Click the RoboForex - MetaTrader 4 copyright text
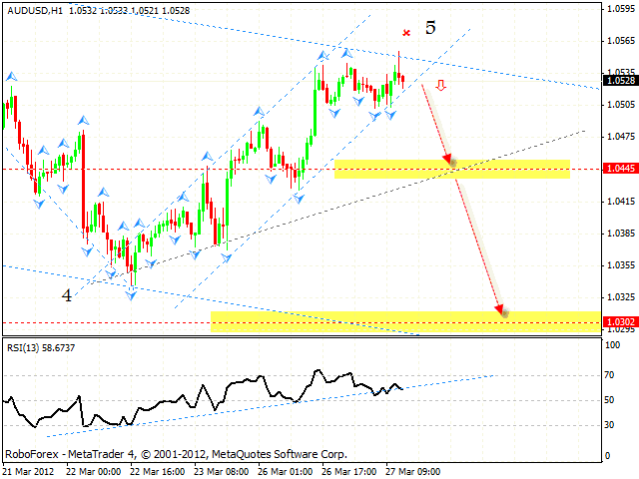The width and height of the screenshot is (639, 479). coord(176,454)
